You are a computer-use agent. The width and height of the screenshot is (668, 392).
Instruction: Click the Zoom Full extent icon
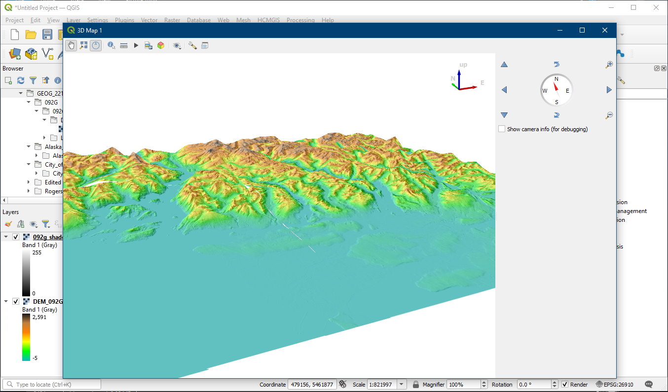tap(83, 45)
